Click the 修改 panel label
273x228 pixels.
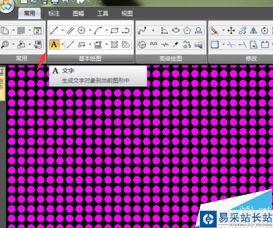[x=251, y=58]
